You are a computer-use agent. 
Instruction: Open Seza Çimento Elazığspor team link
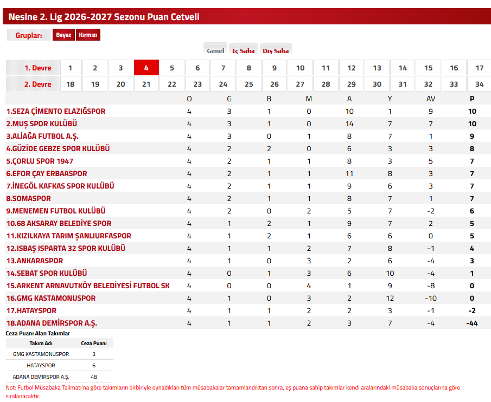tap(56, 111)
